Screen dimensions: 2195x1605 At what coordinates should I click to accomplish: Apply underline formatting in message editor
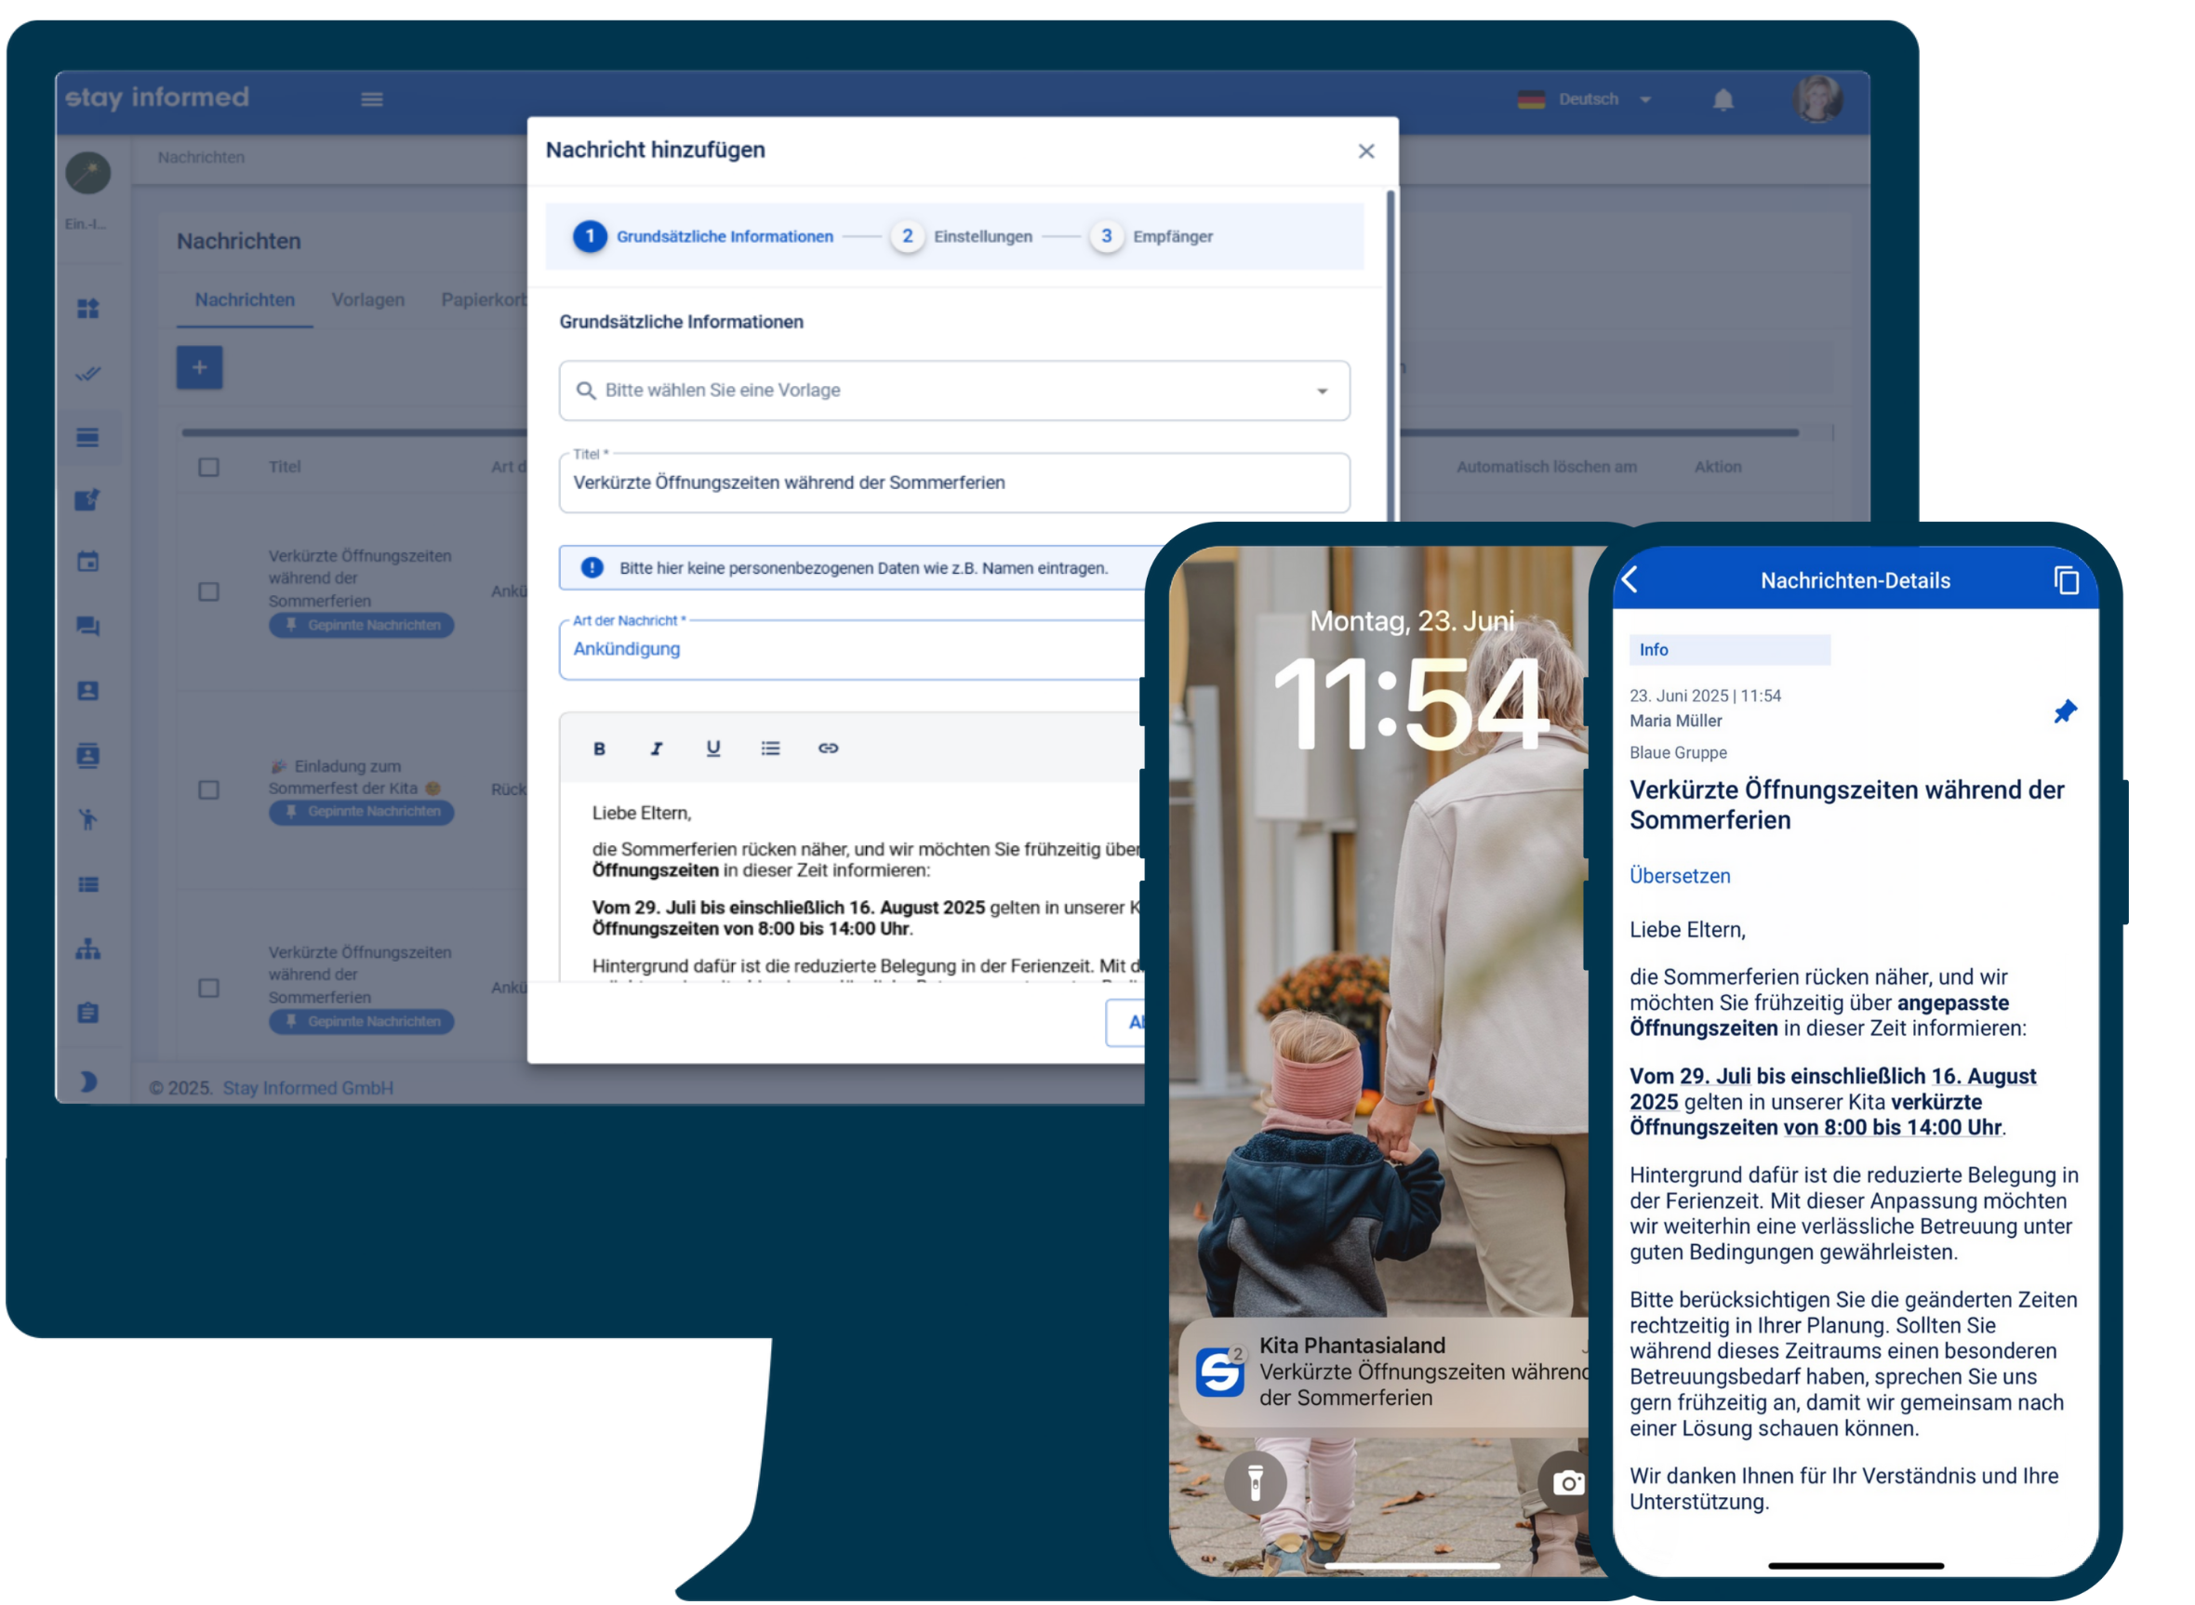(x=713, y=748)
